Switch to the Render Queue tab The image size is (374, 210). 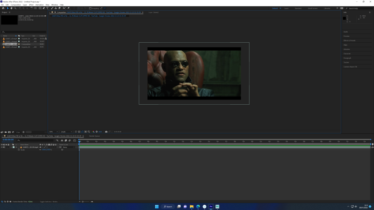95,136
